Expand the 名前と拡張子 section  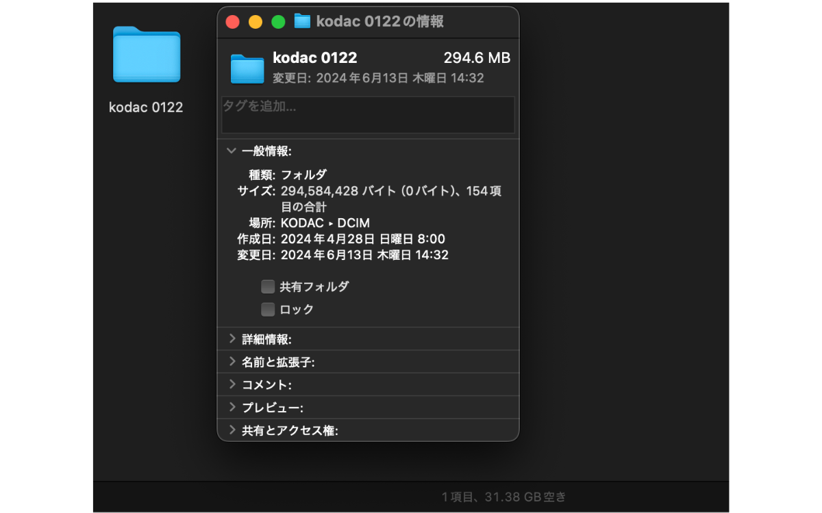click(232, 362)
